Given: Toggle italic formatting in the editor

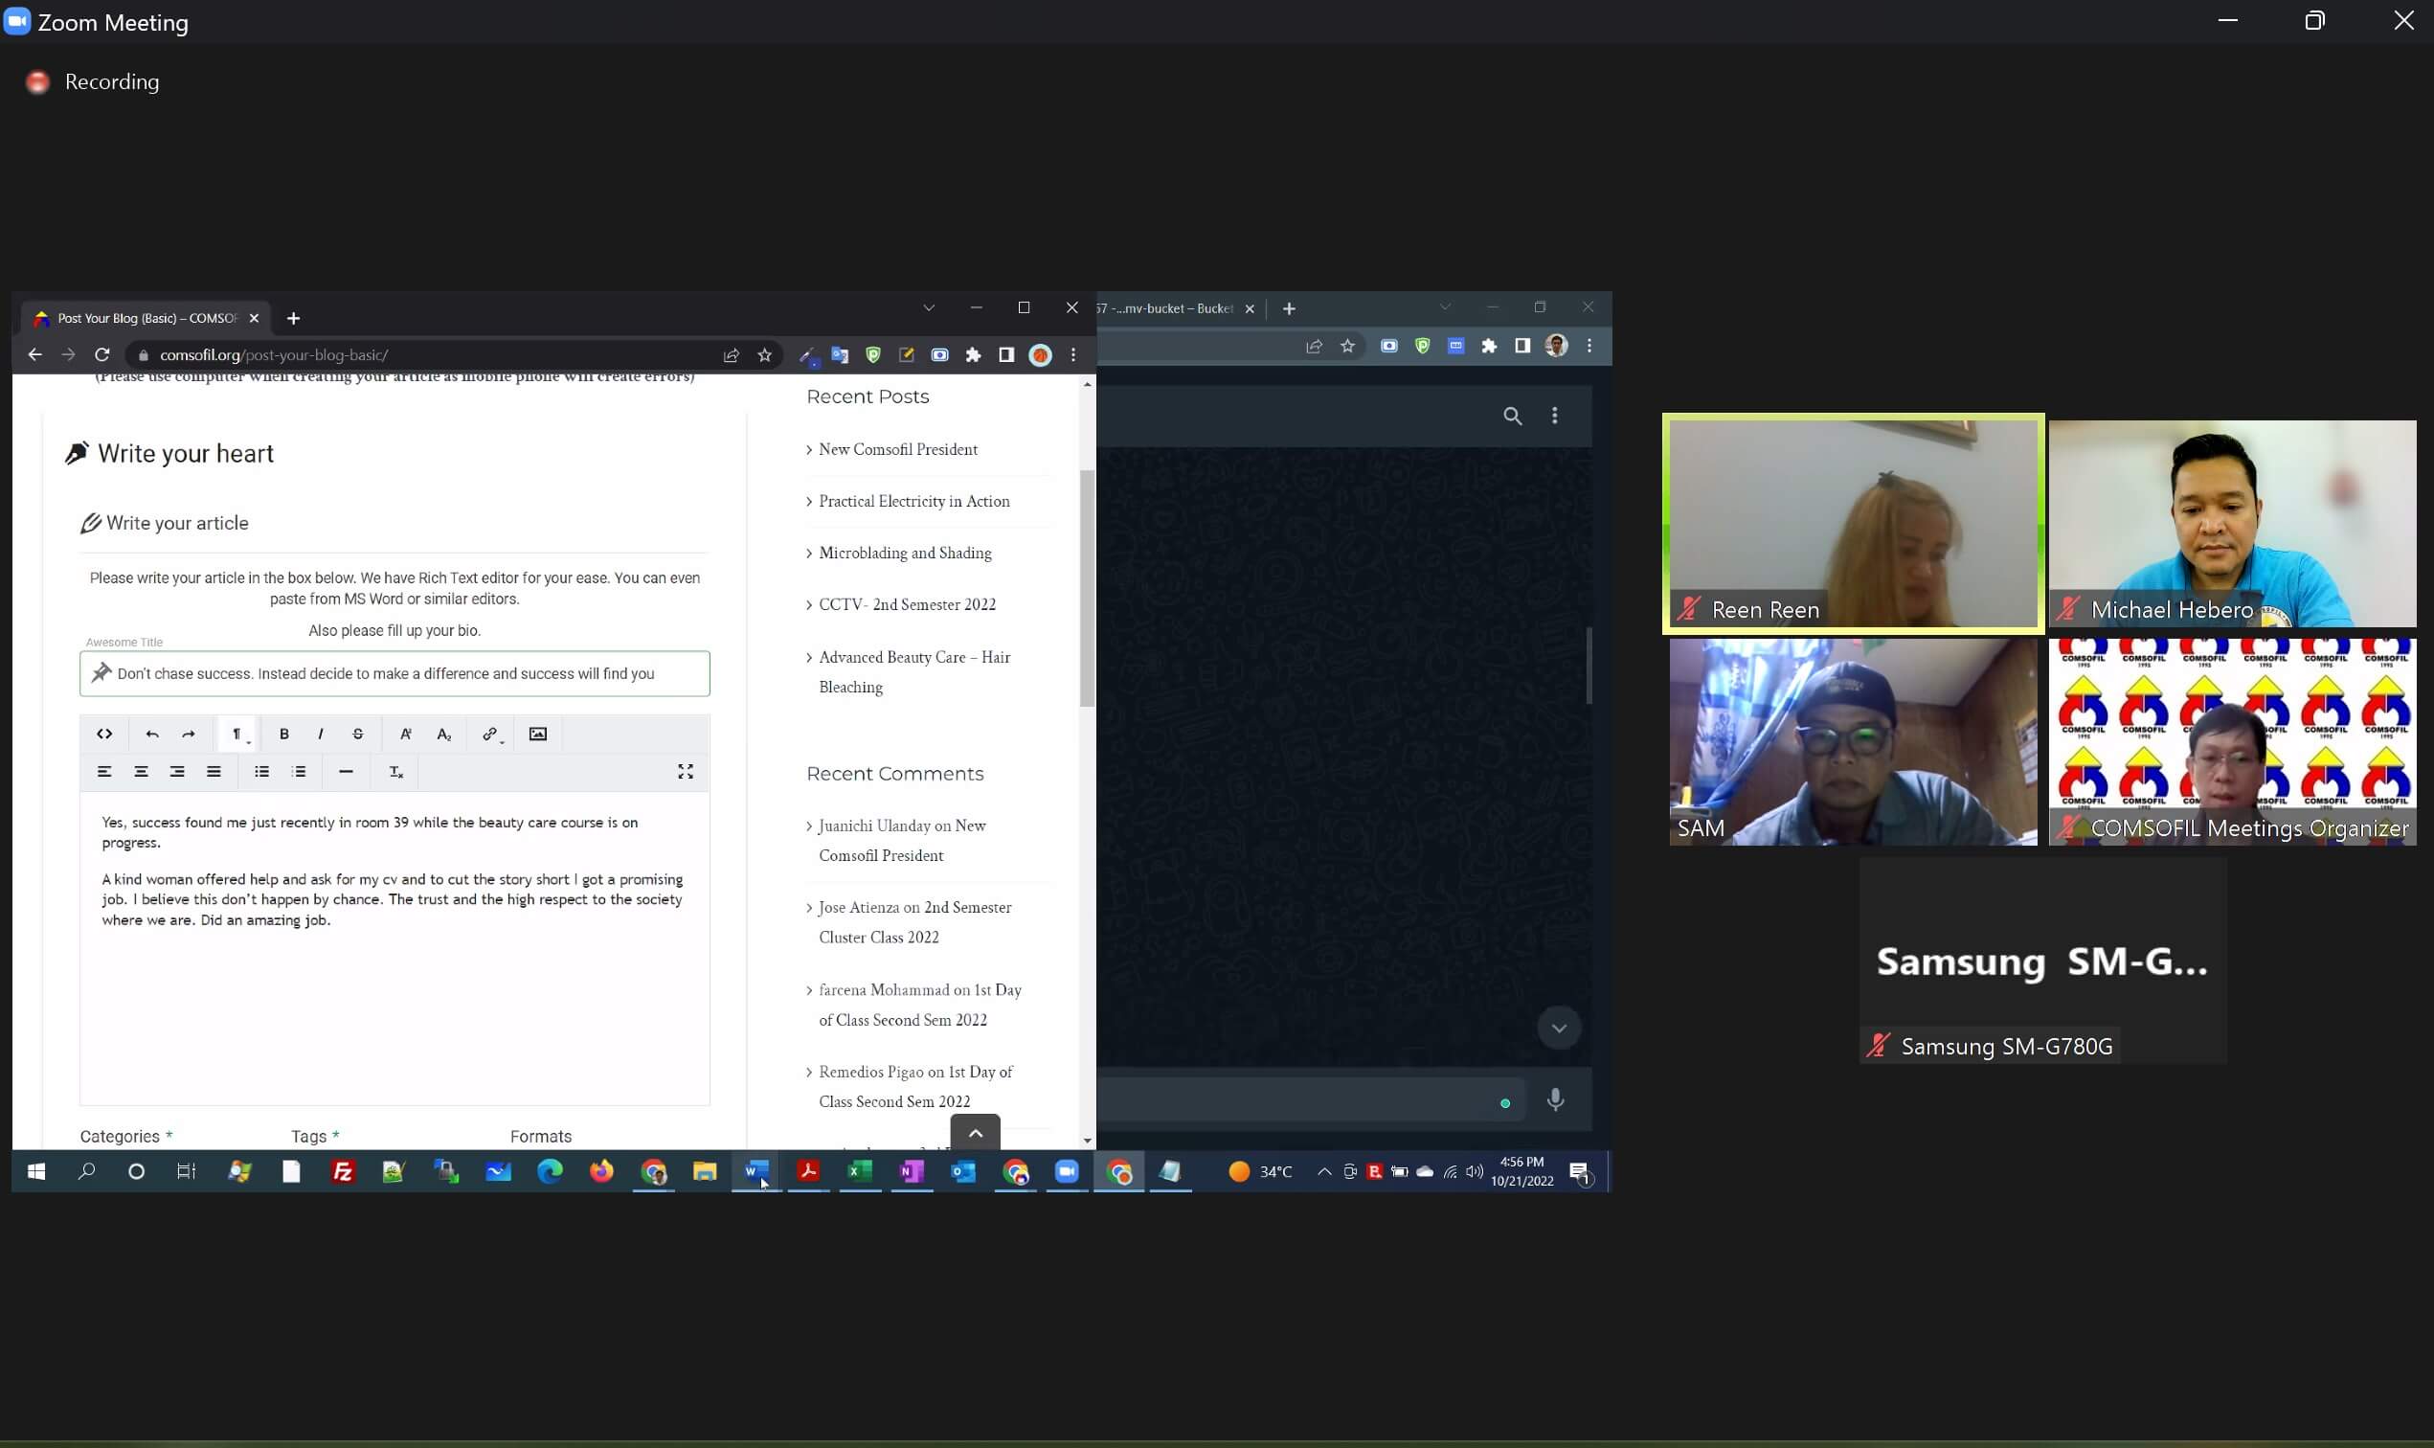Looking at the screenshot, I should click(320, 734).
